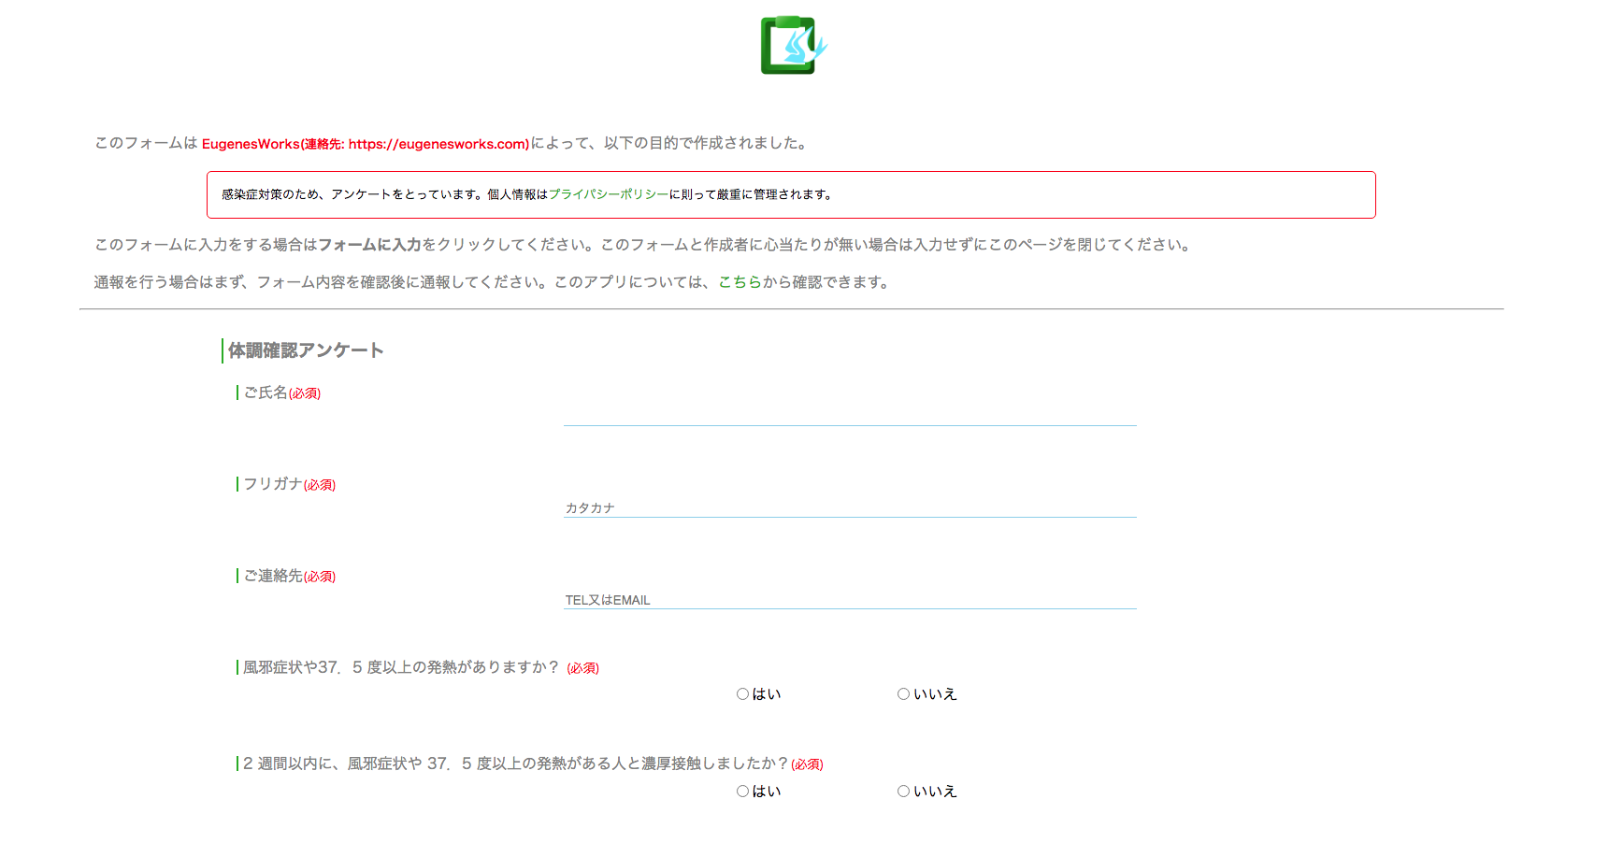Click the 風邪症状 fever question text
This screenshot has width=1623, height=842.
tap(399, 667)
